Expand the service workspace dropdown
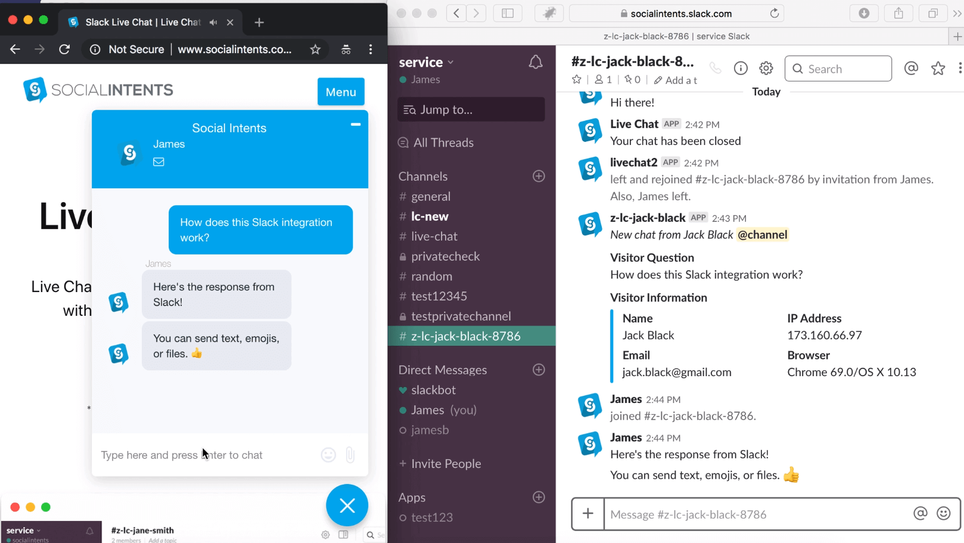Screen dimensions: 964x543 click(x=427, y=62)
